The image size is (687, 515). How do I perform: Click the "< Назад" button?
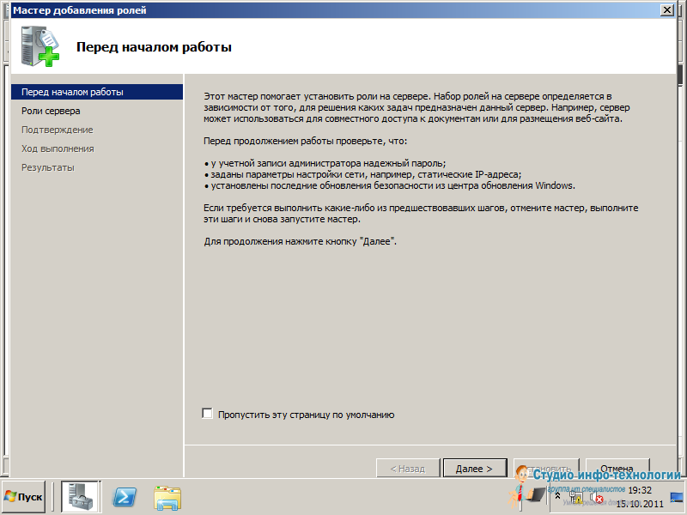[407, 469]
